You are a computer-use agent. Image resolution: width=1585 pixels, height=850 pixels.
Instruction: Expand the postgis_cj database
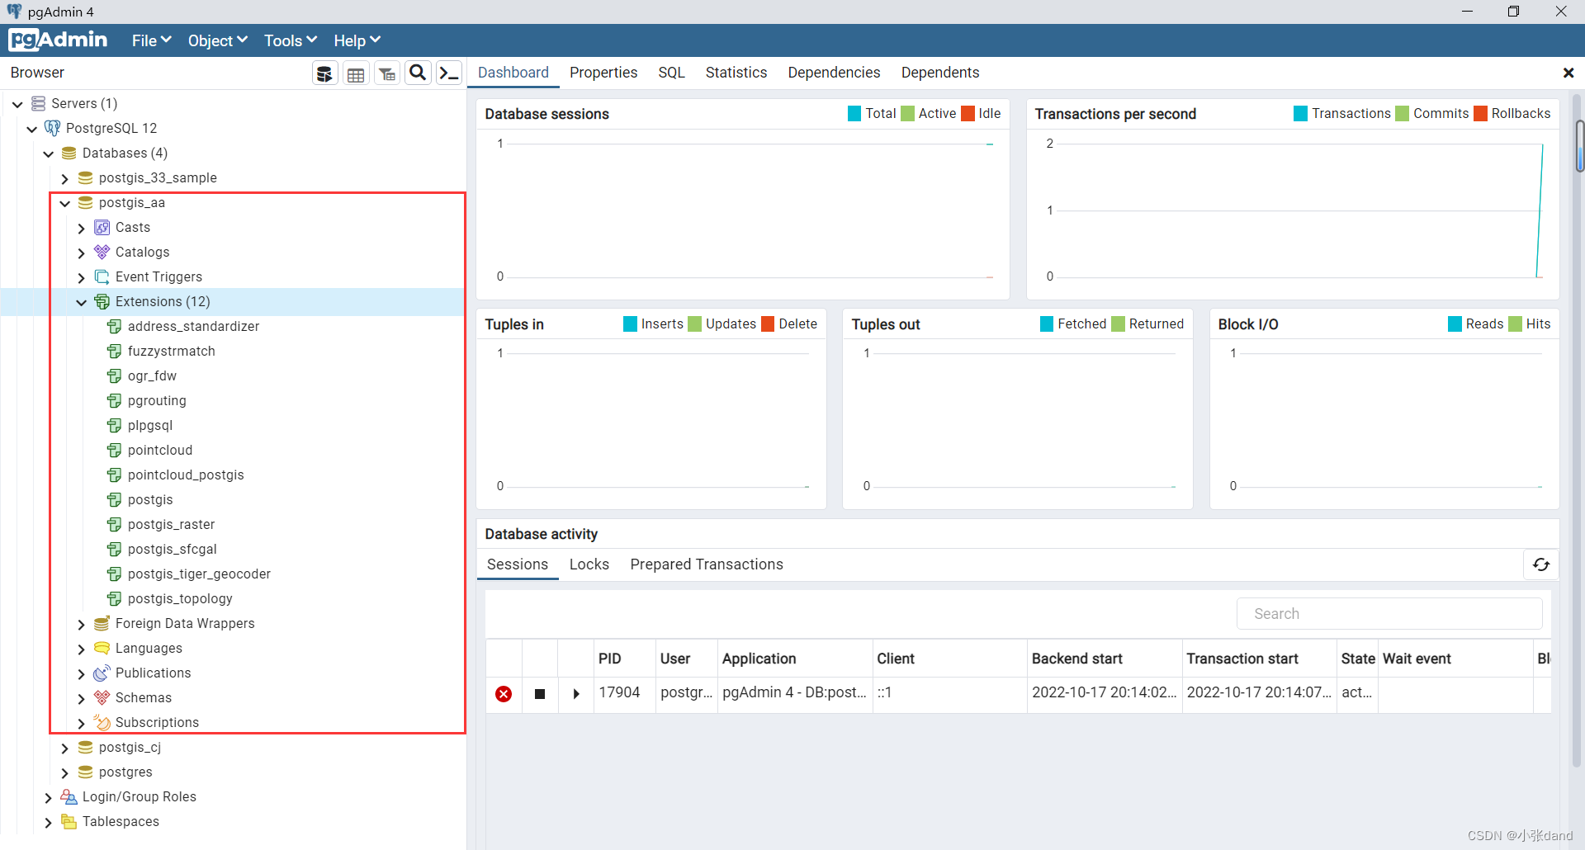tap(65, 748)
